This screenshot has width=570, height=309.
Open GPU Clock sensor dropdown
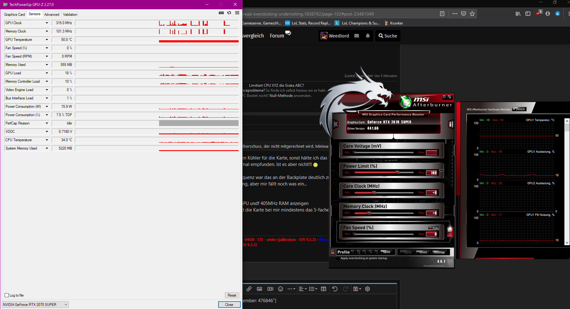(47, 23)
